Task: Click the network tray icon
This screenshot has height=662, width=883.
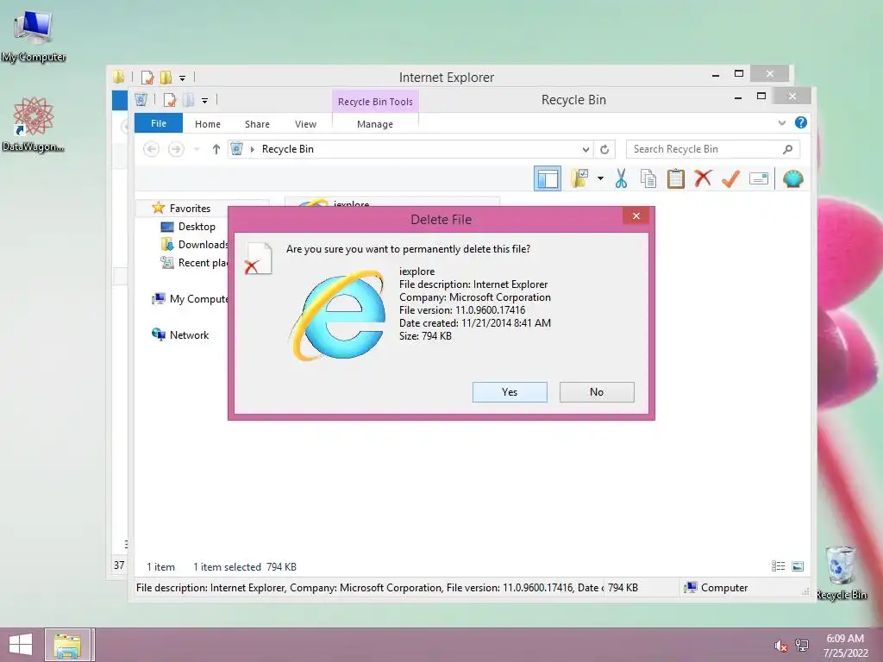Action: pos(802,645)
